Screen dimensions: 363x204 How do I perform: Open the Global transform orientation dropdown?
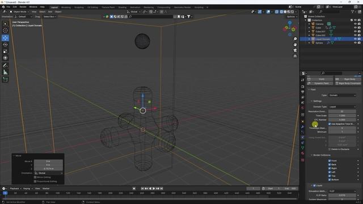pyautogui.click(x=134, y=11)
